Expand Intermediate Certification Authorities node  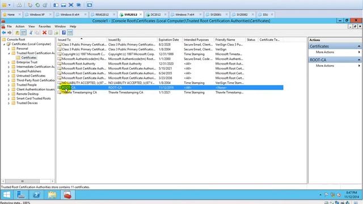click(x=9, y=67)
